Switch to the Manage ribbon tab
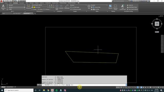 tap(32, 3)
